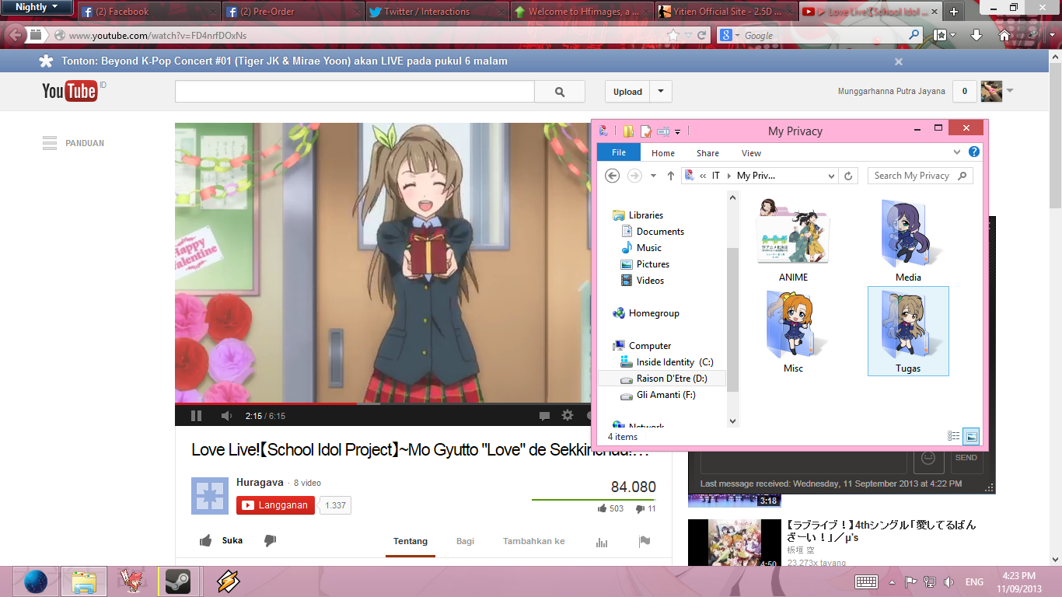1062x597 pixels.
Task: Open the Huragava channel link
Action: [260, 483]
